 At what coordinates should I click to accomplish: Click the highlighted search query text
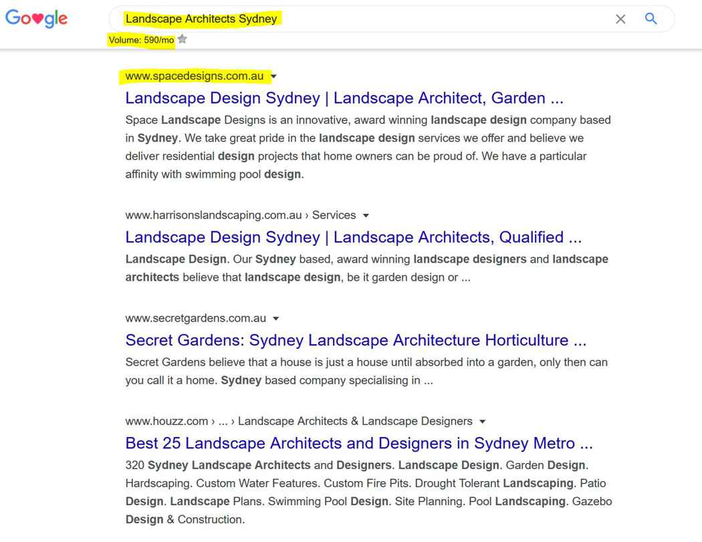point(200,18)
